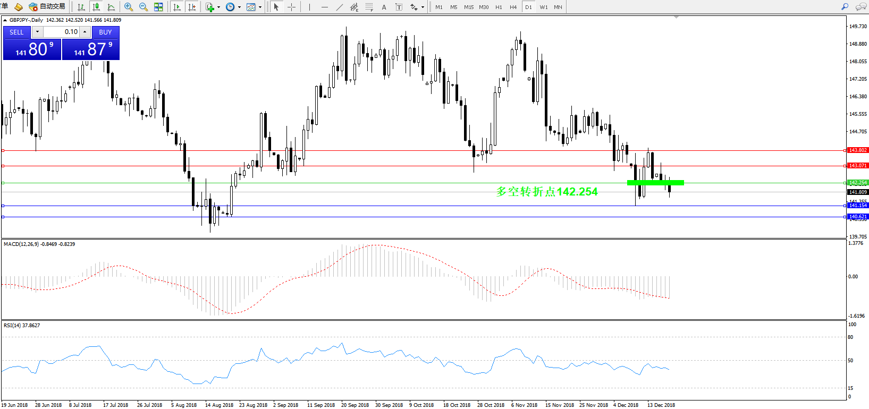Switch to the W1 timeframe
Screen dimensions: 869x409
543,7
